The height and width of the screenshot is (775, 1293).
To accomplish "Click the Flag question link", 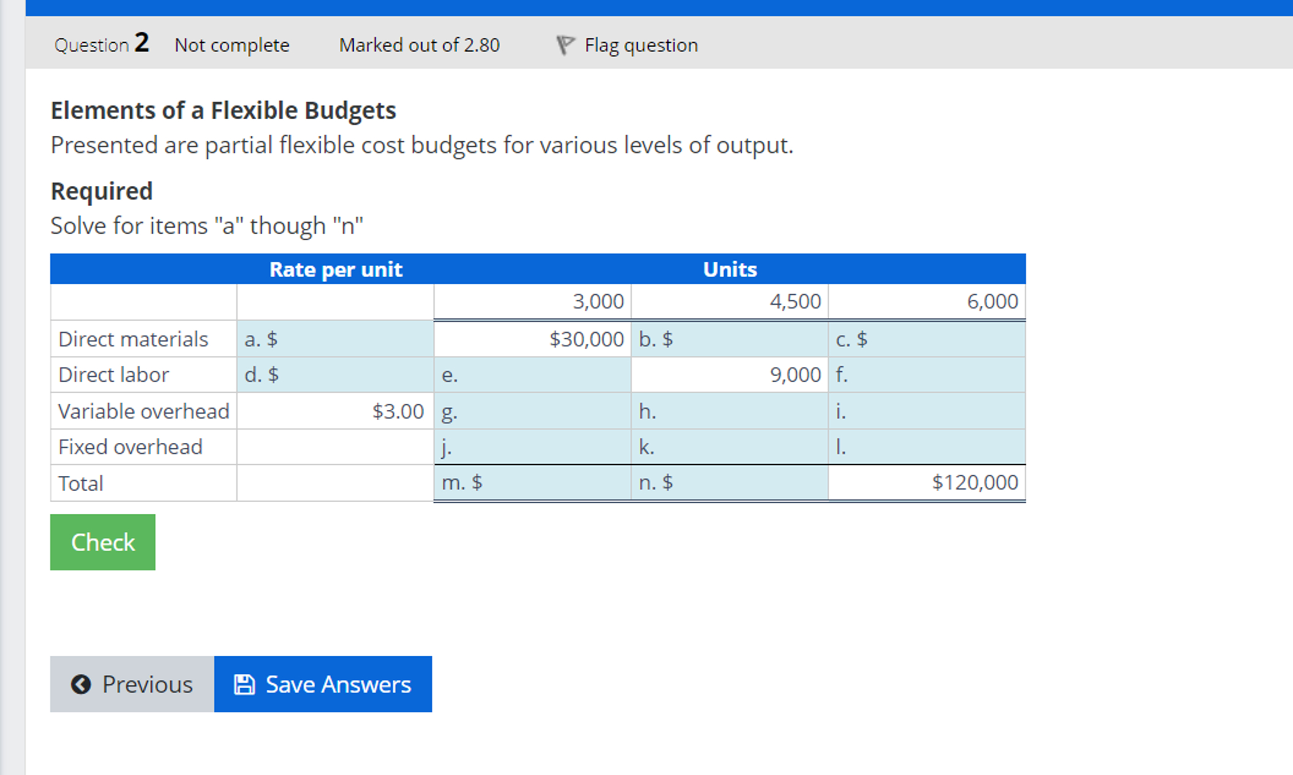I will pyautogui.click(x=640, y=45).
